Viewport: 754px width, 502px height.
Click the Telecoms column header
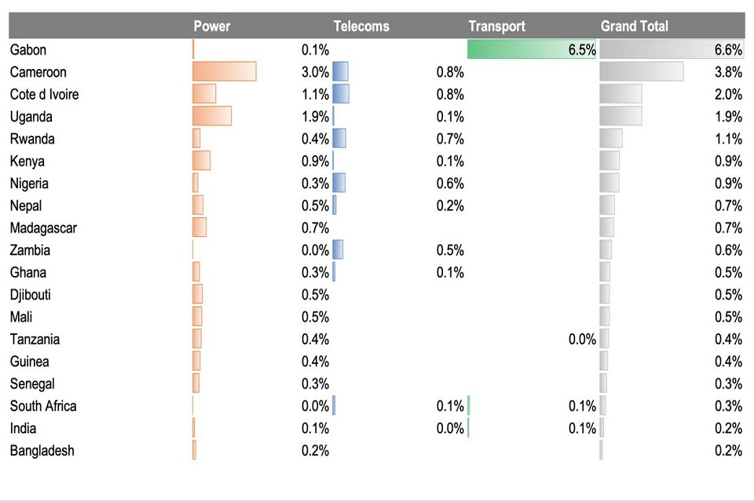click(361, 26)
